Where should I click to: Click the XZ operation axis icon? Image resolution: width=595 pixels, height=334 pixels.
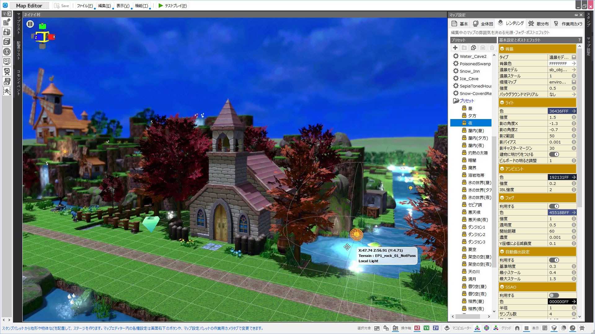[x=417, y=328]
